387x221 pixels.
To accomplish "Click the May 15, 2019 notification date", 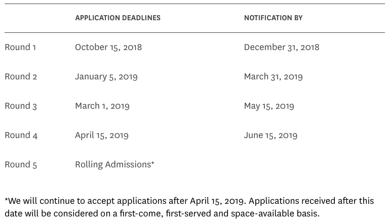I will tap(269, 106).
